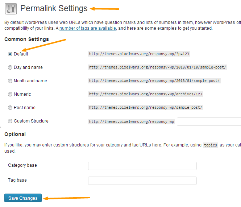
Task: Open the 'number of tags are available' link
Action: pos(88,28)
